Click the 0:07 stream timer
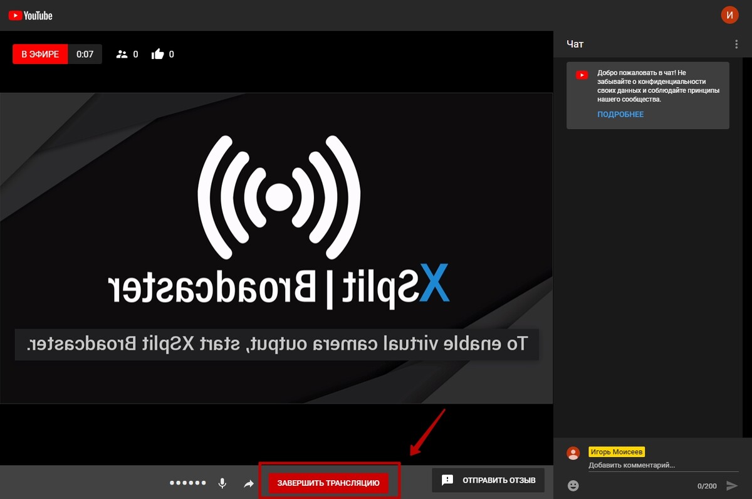The height and width of the screenshot is (499, 752). coord(85,55)
